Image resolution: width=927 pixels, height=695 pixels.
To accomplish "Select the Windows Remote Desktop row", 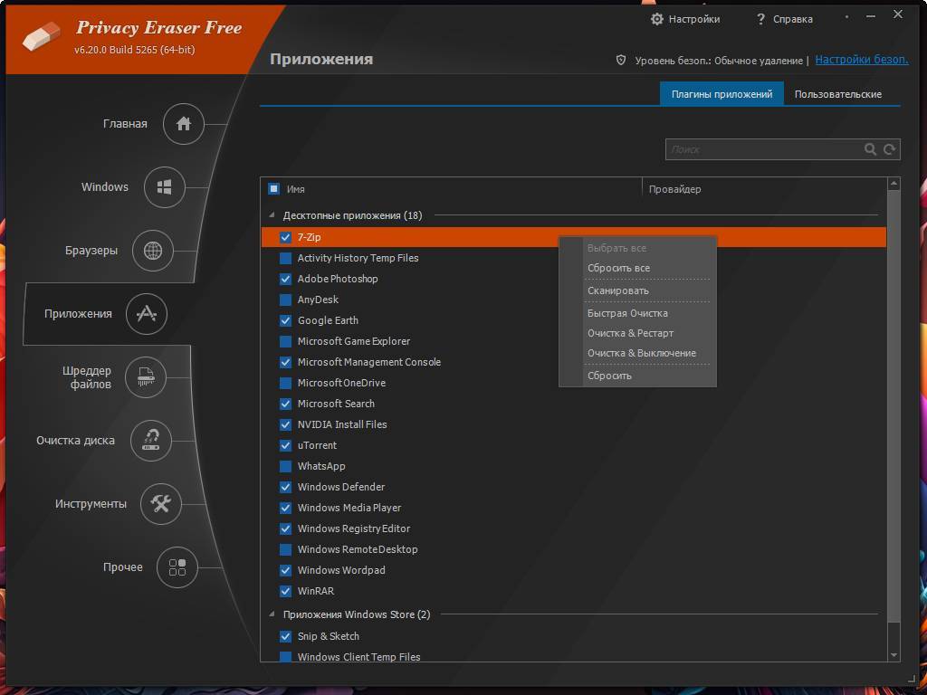I will (x=573, y=549).
